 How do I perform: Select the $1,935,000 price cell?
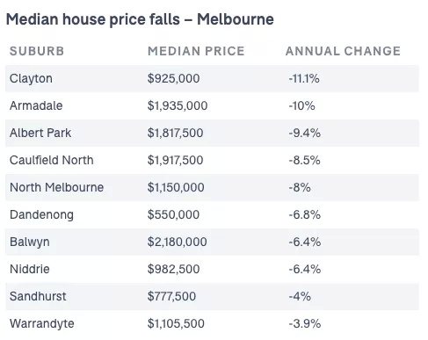pos(178,105)
